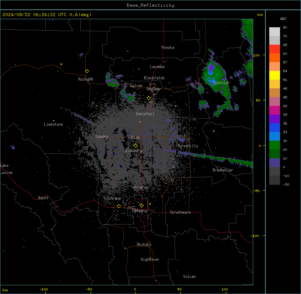This screenshot has width=301, height=294.
Task: Click the yellow diamond marker south of RedDeer
Action: [149, 98]
